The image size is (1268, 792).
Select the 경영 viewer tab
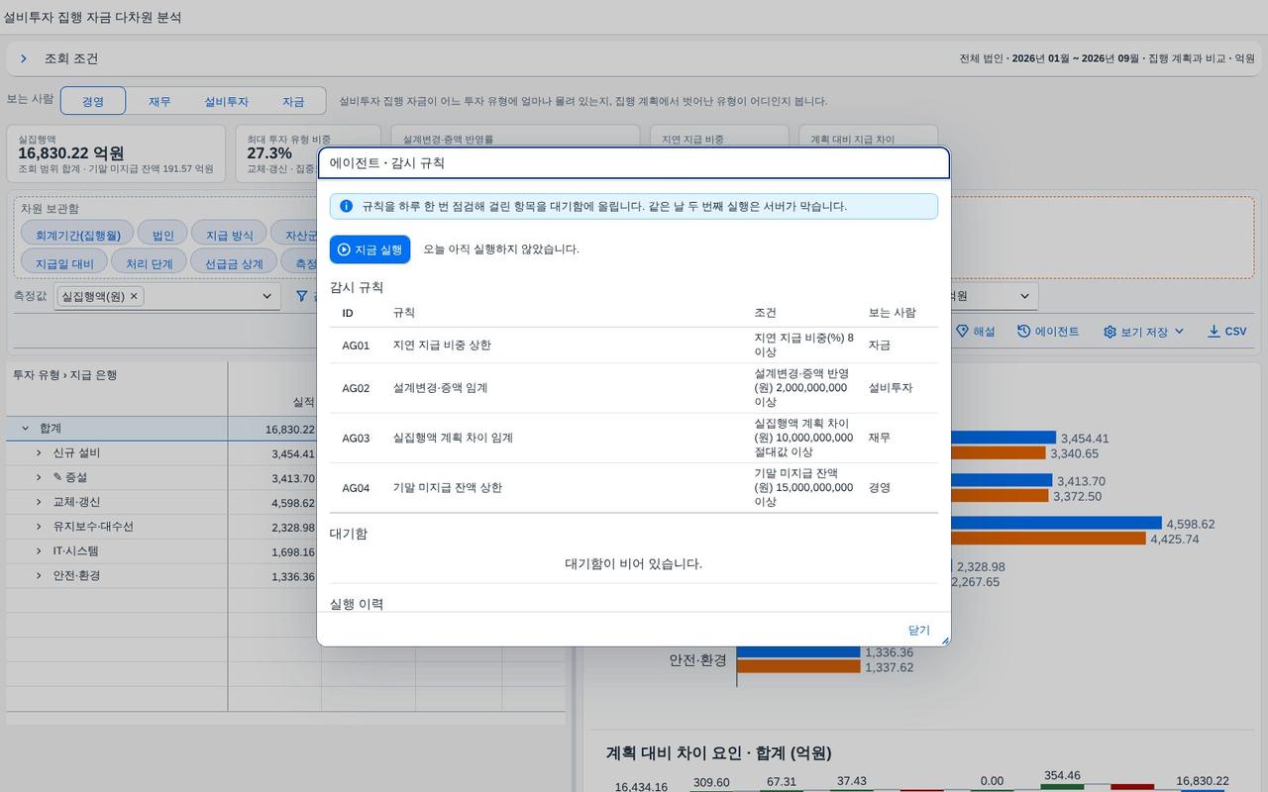click(93, 101)
